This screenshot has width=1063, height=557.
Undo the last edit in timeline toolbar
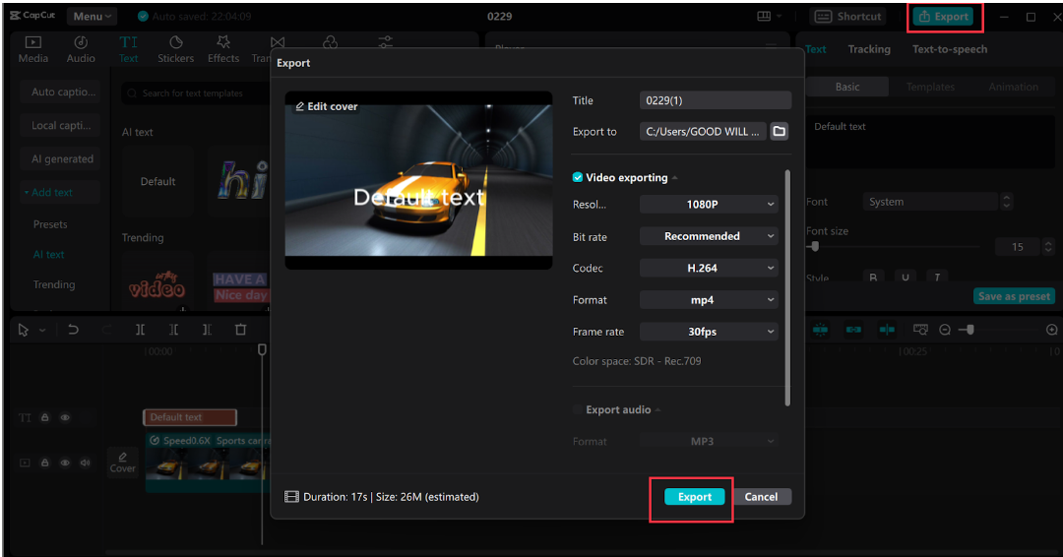click(73, 330)
